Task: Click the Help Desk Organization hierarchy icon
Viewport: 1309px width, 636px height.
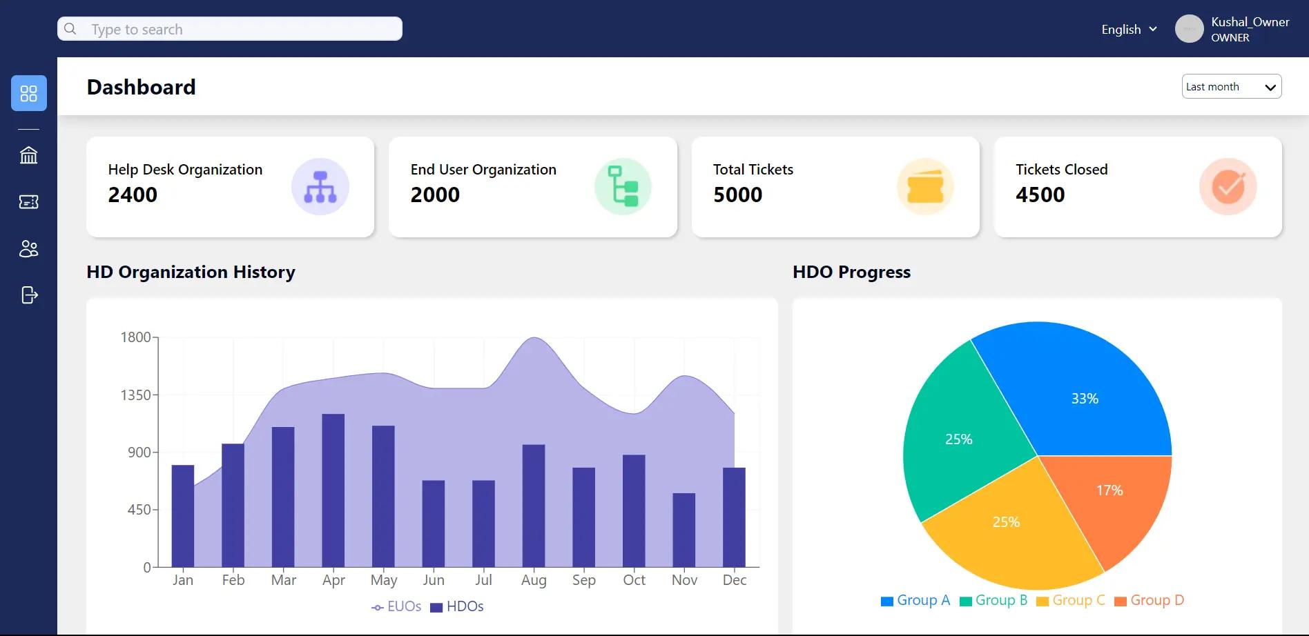Action: [320, 187]
